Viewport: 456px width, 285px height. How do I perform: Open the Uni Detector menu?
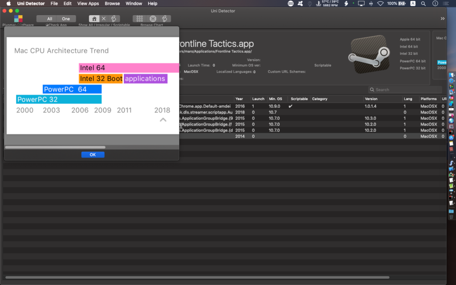point(31,4)
